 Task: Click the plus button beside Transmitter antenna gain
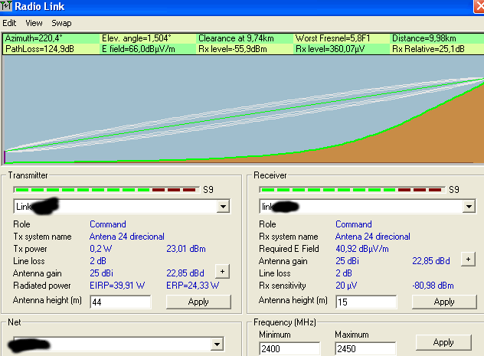(222, 272)
